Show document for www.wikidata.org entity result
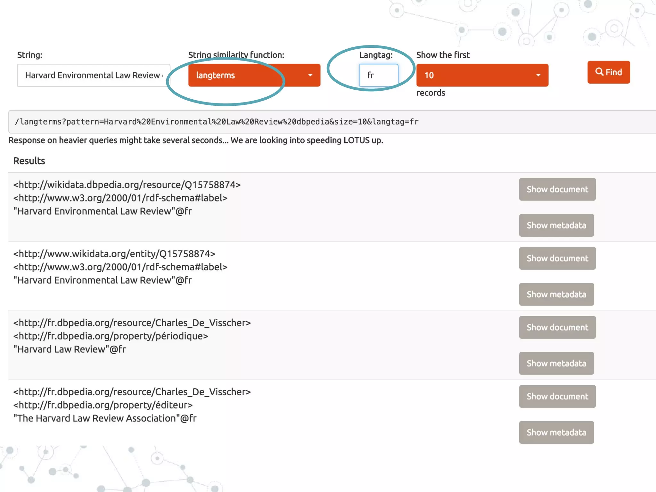This screenshot has width=656, height=492. pos(557,258)
